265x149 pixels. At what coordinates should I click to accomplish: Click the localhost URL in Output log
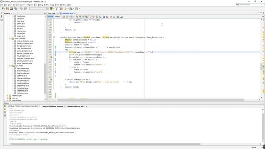46,132
